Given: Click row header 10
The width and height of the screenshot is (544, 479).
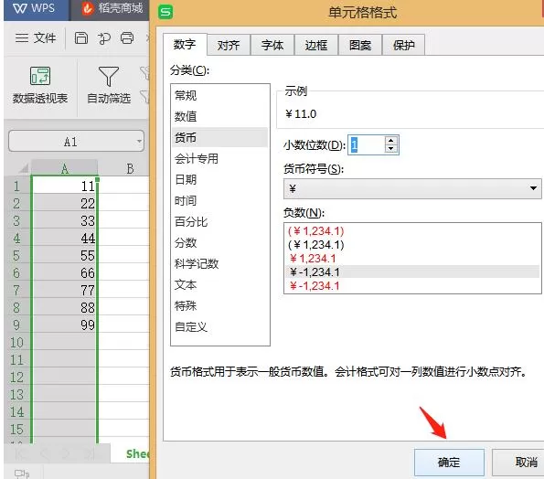Looking at the screenshot, I should tap(16, 342).
